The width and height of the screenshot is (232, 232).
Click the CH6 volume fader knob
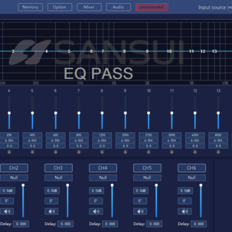(x=201, y=185)
